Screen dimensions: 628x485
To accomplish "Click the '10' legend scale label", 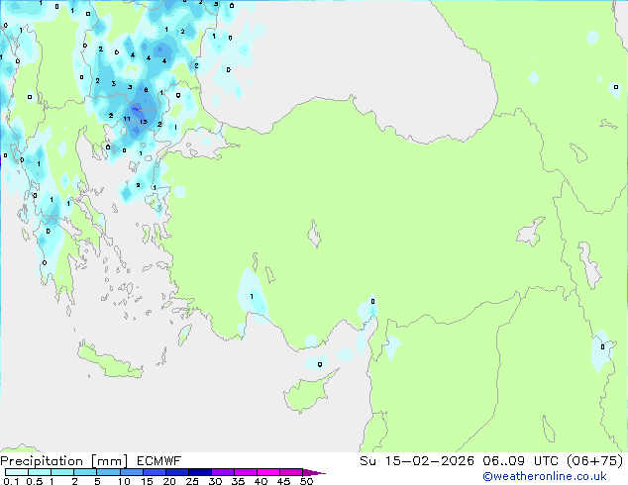I will [124, 481].
